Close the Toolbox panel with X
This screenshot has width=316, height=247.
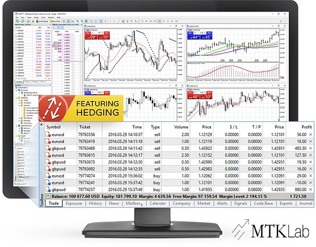(x=42, y=124)
